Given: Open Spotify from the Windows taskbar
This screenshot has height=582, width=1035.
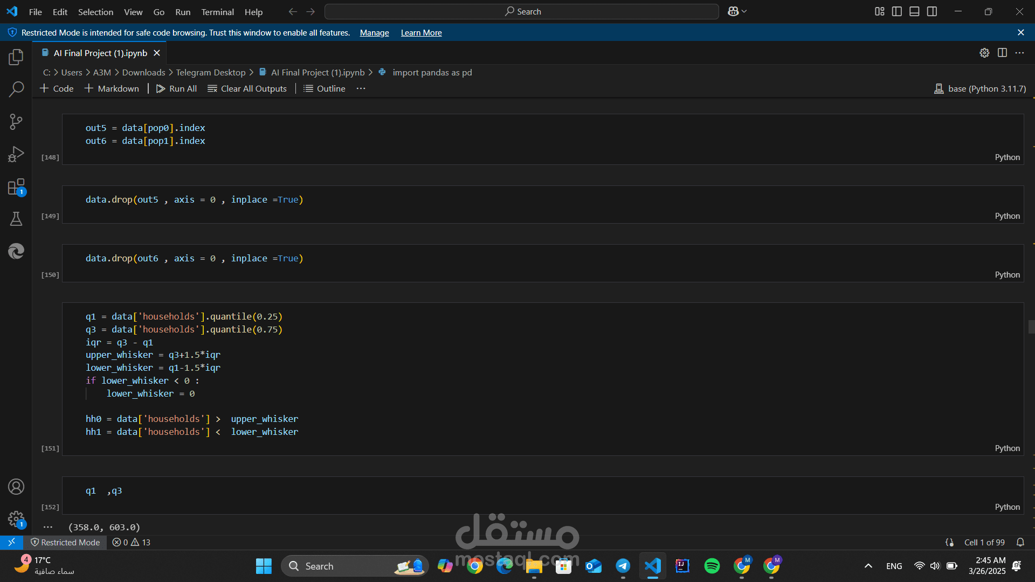Looking at the screenshot, I should pyautogui.click(x=712, y=566).
